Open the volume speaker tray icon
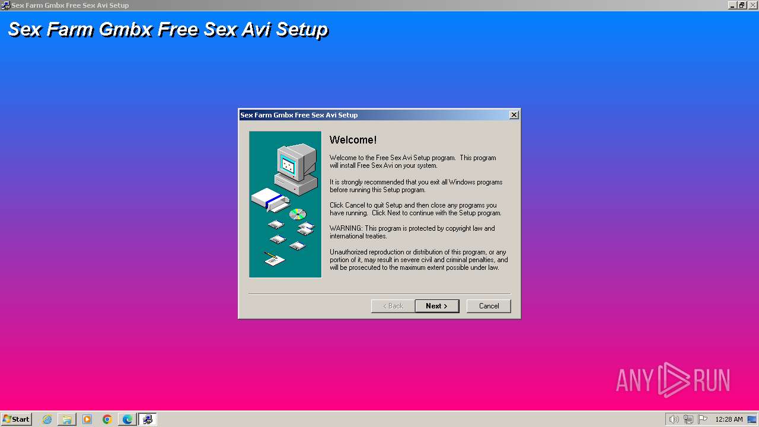 click(x=674, y=419)
